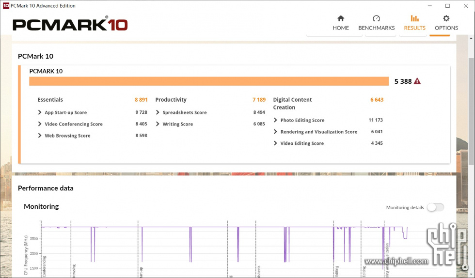Open the Options gear icon
This screenshot has height=278, width=475.
tap(446, 18)
